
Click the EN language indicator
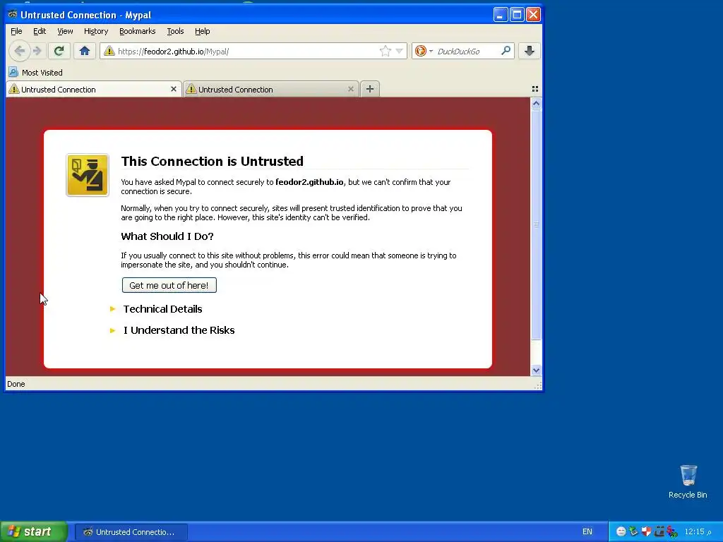(587, 531)
